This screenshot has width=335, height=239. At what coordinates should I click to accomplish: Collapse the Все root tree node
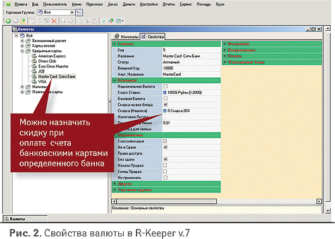(16, 35)
